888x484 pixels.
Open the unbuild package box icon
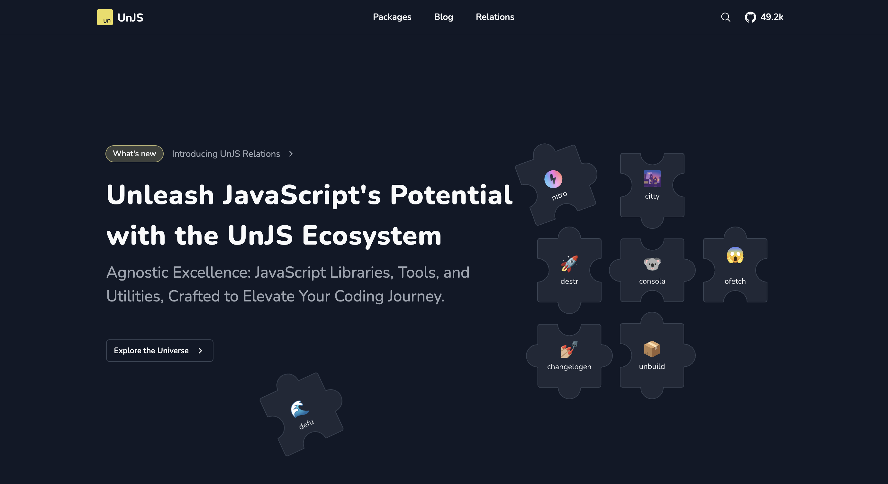point(651,349)
